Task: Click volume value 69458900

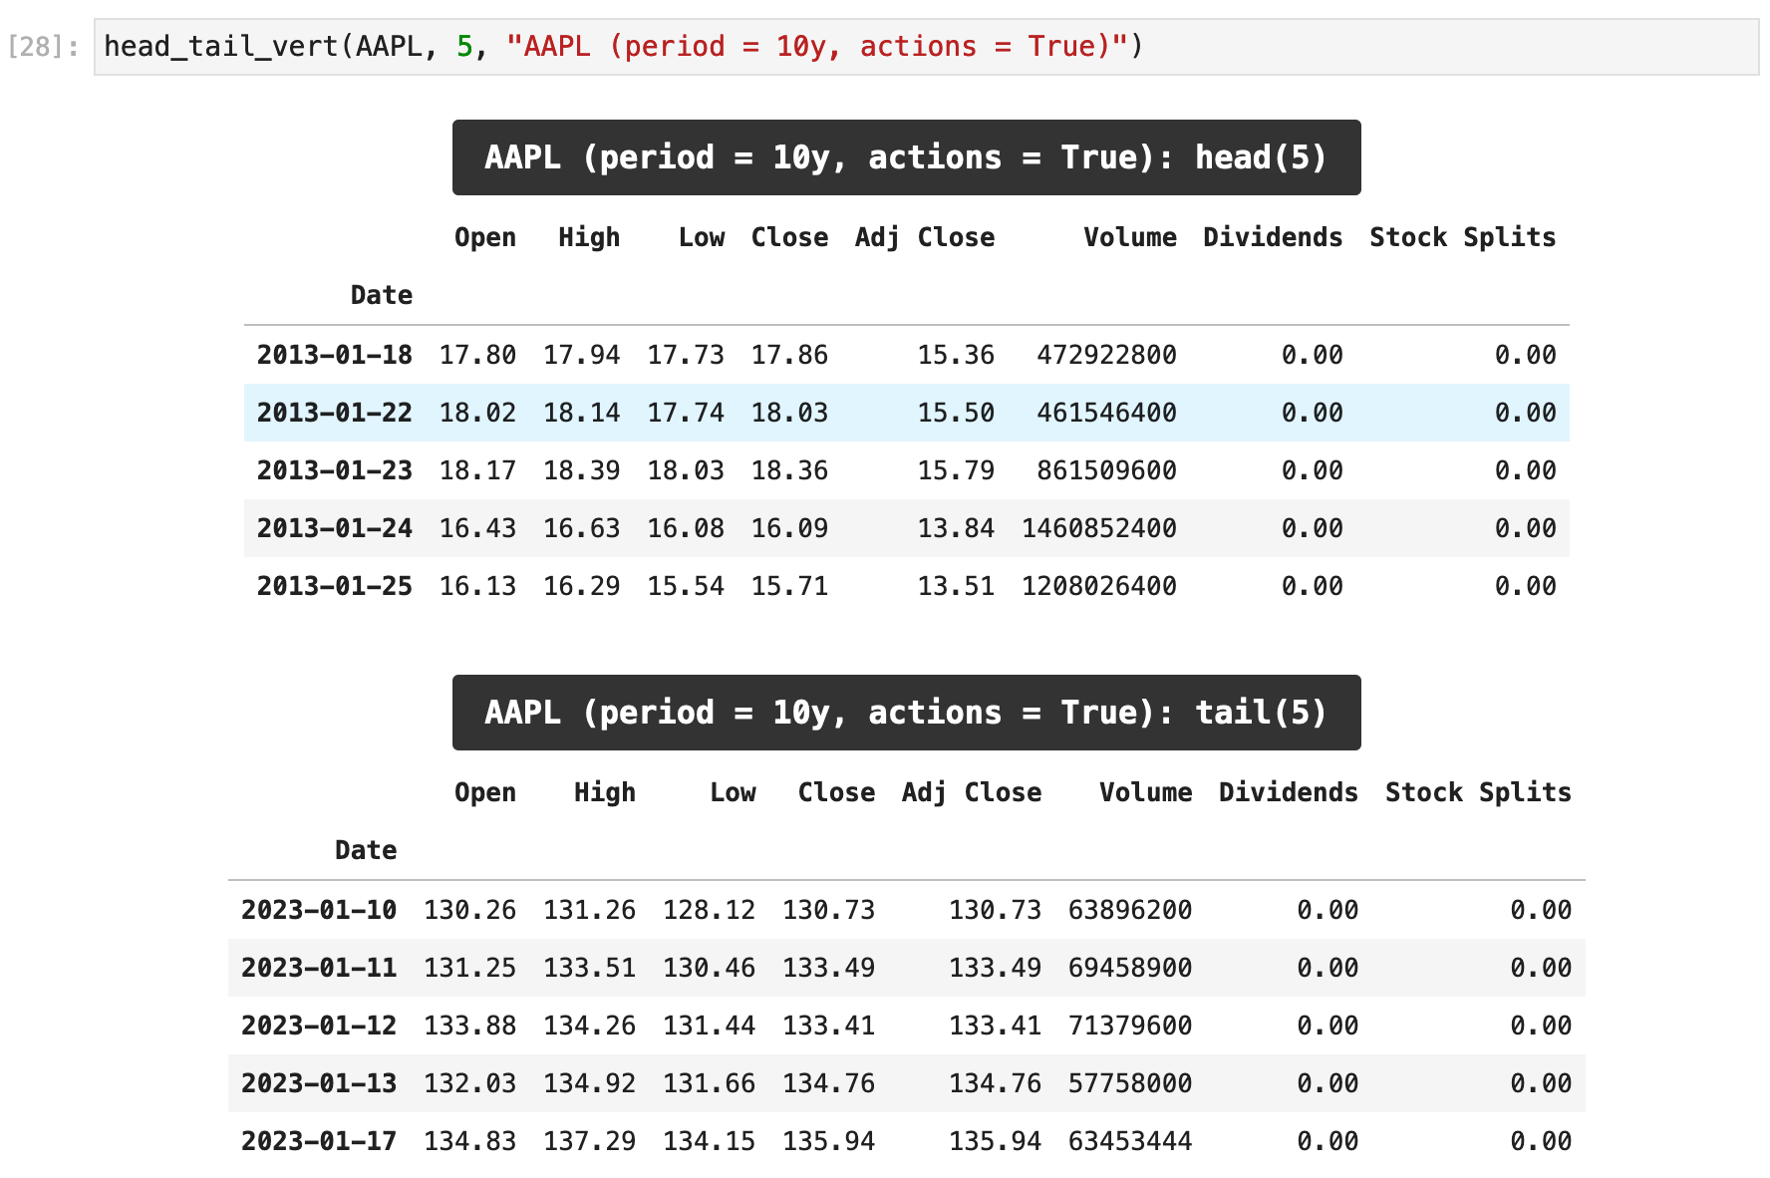Action: pos(1130,968)
